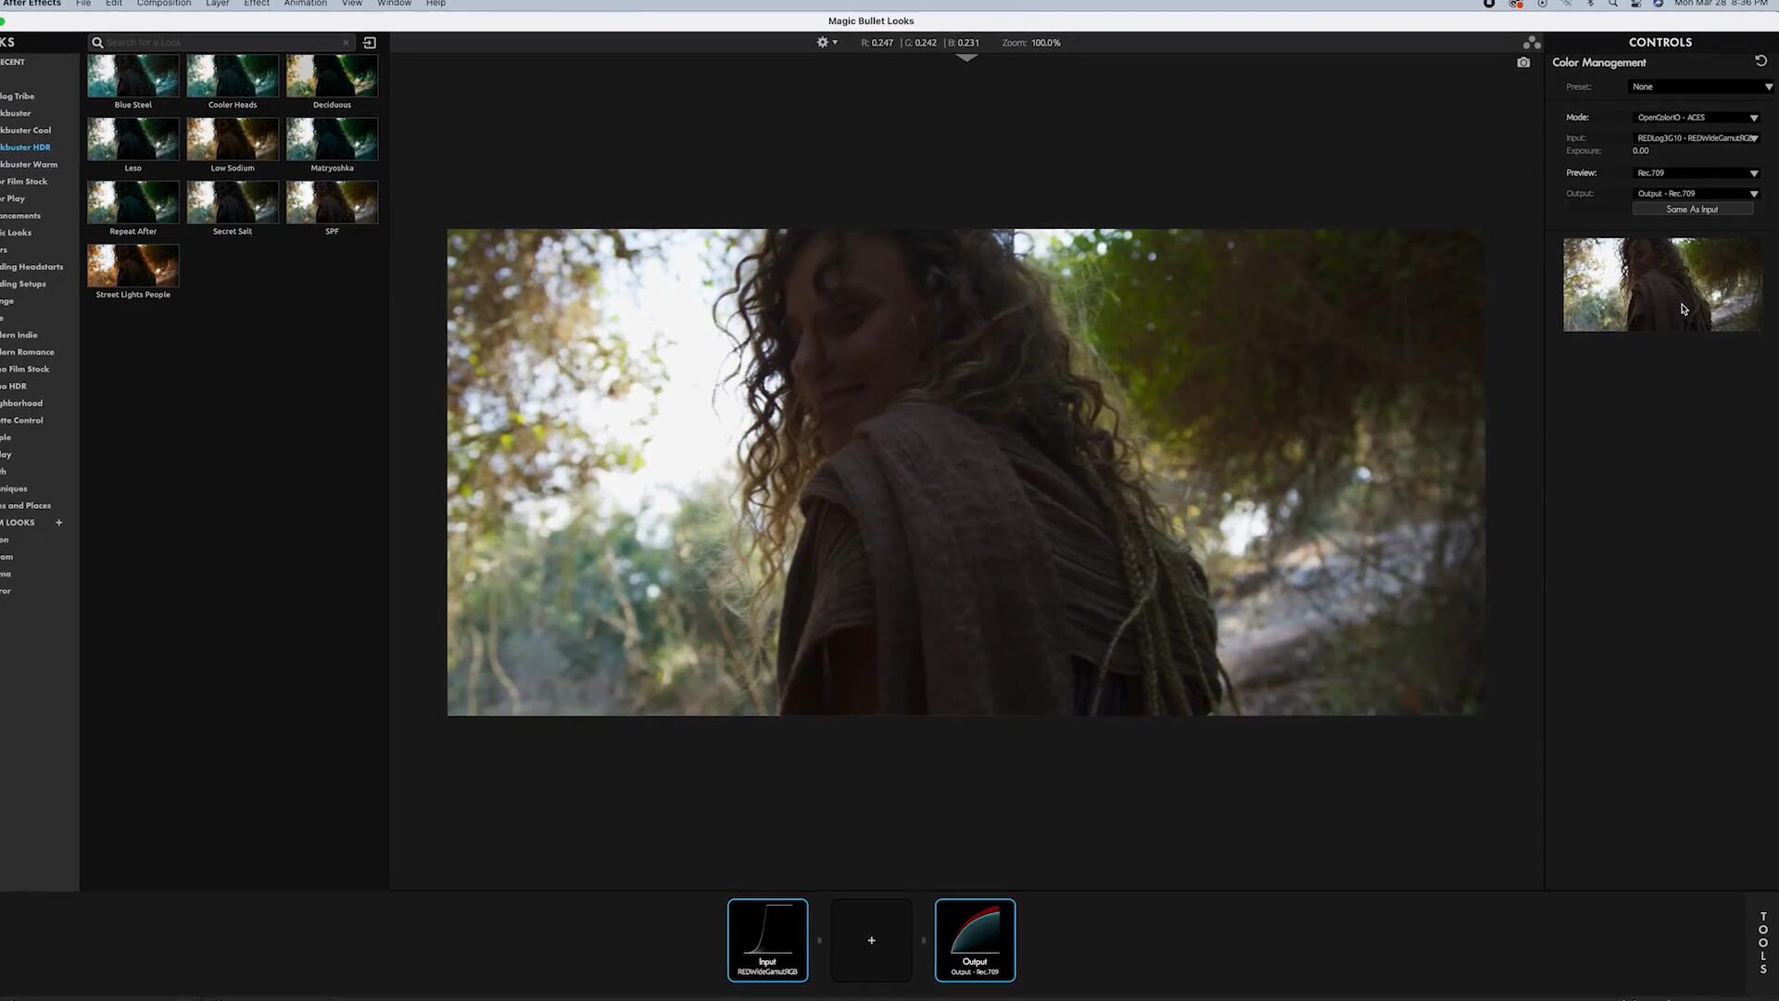Add a custom look with the plus

[58, 522]
